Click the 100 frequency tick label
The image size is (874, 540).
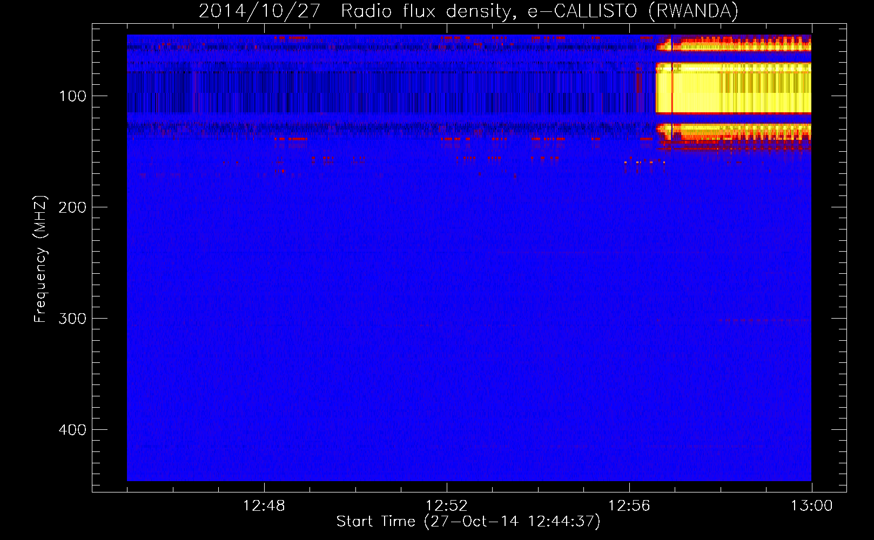click(73, 96)
